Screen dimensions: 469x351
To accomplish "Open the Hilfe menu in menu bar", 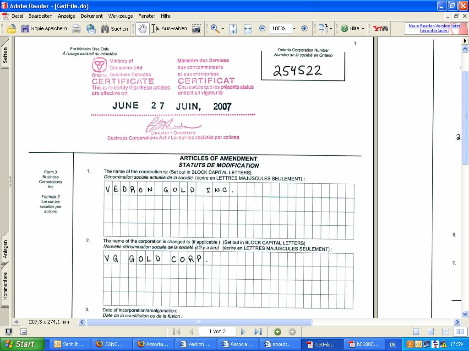I will click(x=165, y=16).
